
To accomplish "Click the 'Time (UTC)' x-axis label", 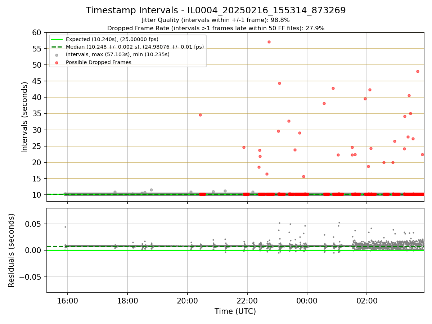I will 235,311.
